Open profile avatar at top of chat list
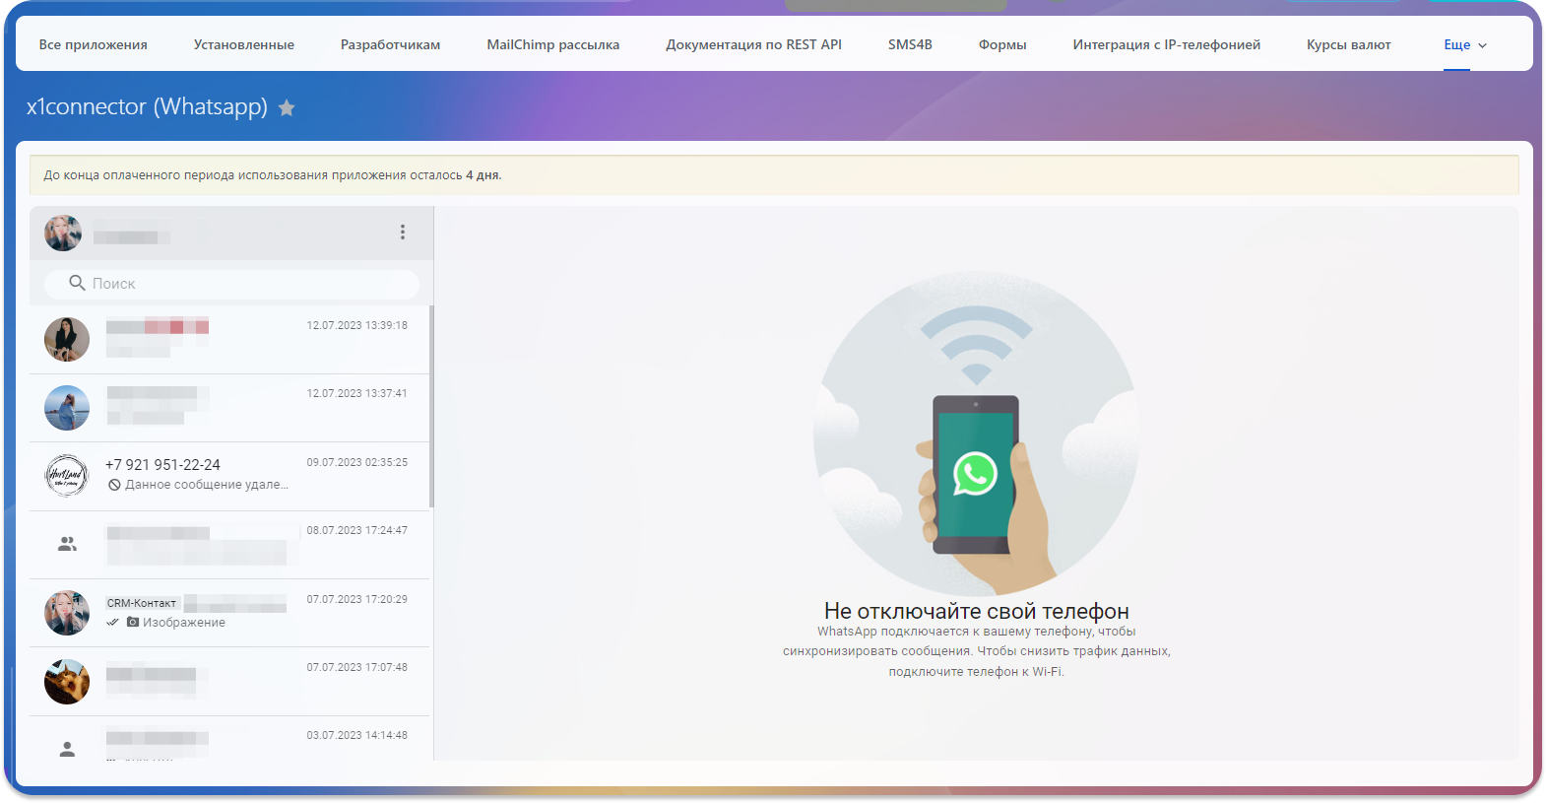Image resolution: width=1546 pixels, height=803 pixels. coord(63,234)
